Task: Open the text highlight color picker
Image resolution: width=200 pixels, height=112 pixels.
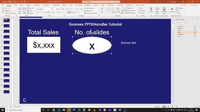Action: coord(57,12)
